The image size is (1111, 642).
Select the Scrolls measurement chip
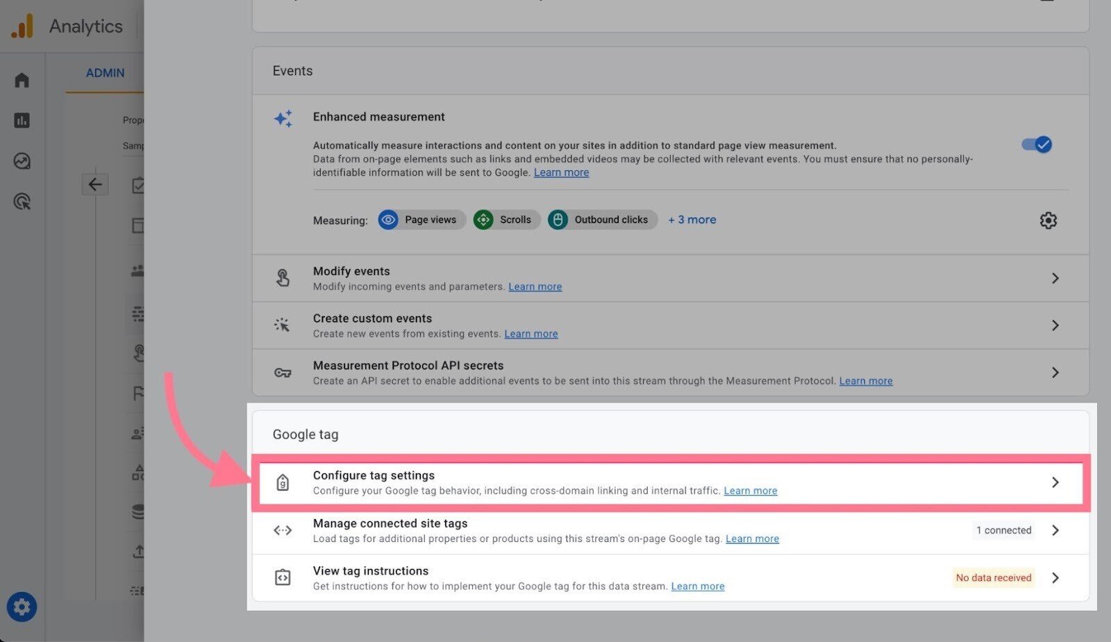(506, 219)
